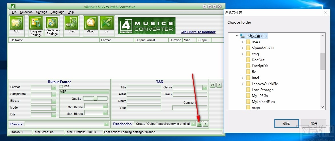Click the Year input field
The width and height of the screenshot is (335, 141).
click(144, 108)
